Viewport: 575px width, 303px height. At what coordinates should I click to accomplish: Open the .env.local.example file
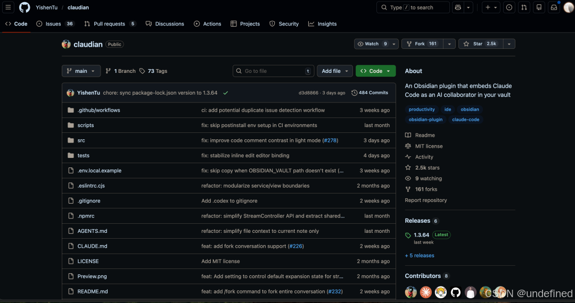(100, 171)
